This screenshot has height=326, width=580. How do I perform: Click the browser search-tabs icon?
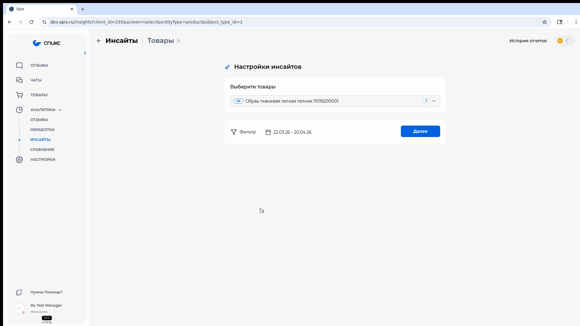[x=559, y=22]
